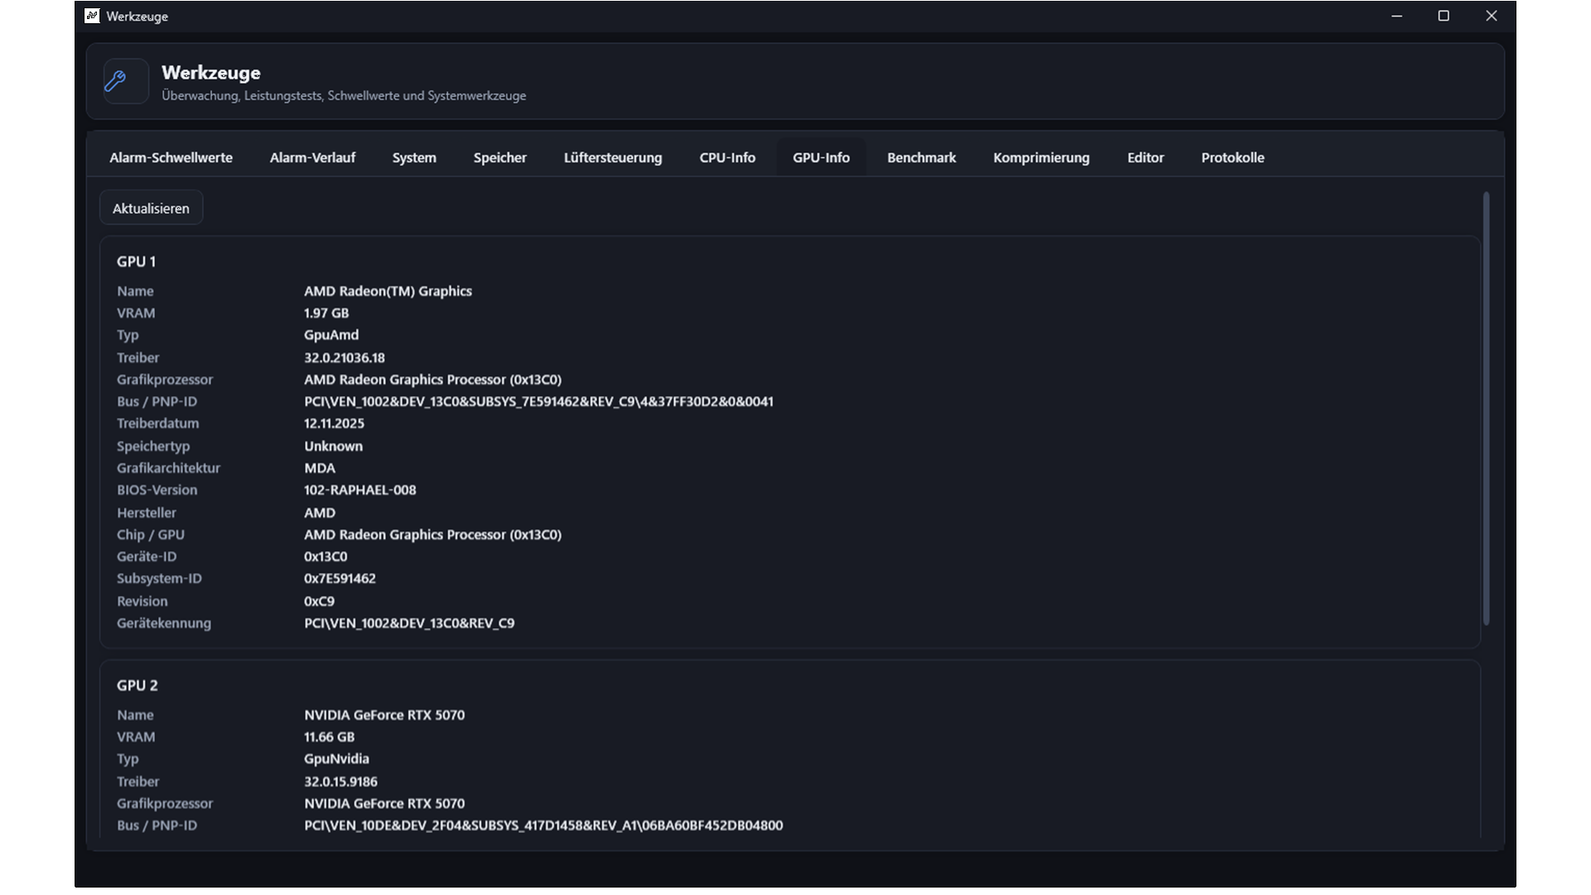The width and height of the screenshot is (1591, 895).
Task: Click the VRAM value 1.97 GB
Action: click(326, 313)
